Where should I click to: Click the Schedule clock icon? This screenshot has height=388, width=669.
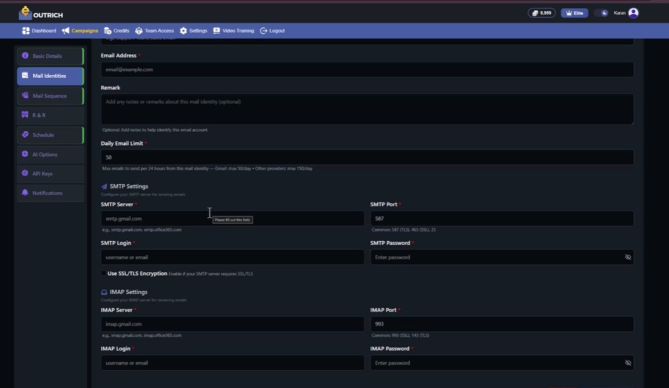pyautogui.click(x=25, y=134)
